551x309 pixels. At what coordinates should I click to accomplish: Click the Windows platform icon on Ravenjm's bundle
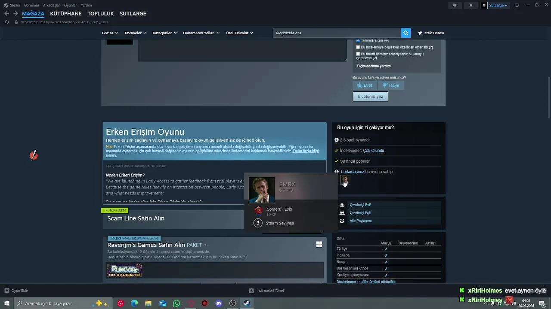click(319, 244)
